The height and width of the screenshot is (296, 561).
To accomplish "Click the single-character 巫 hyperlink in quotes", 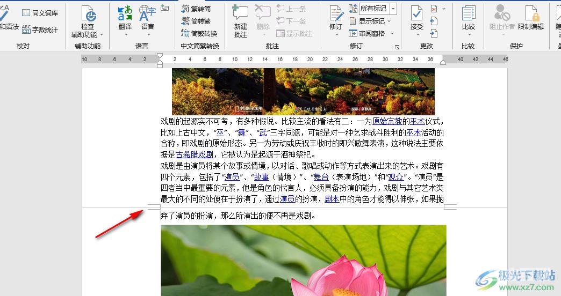I will (x=220, y=132).
